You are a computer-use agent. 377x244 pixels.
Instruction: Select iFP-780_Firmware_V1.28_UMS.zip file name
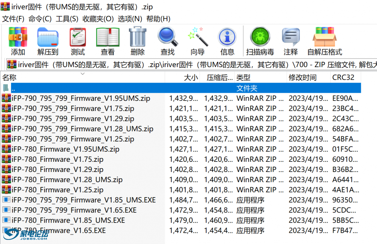coord(67,180)
